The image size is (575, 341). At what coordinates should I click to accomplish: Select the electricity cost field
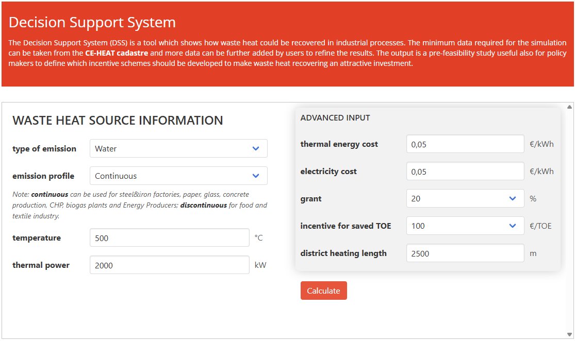[464, 171]
